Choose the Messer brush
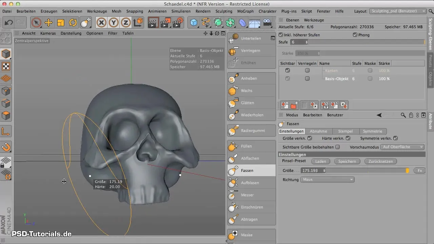Viewport: 434px width, 244px height. pos(252,195)
